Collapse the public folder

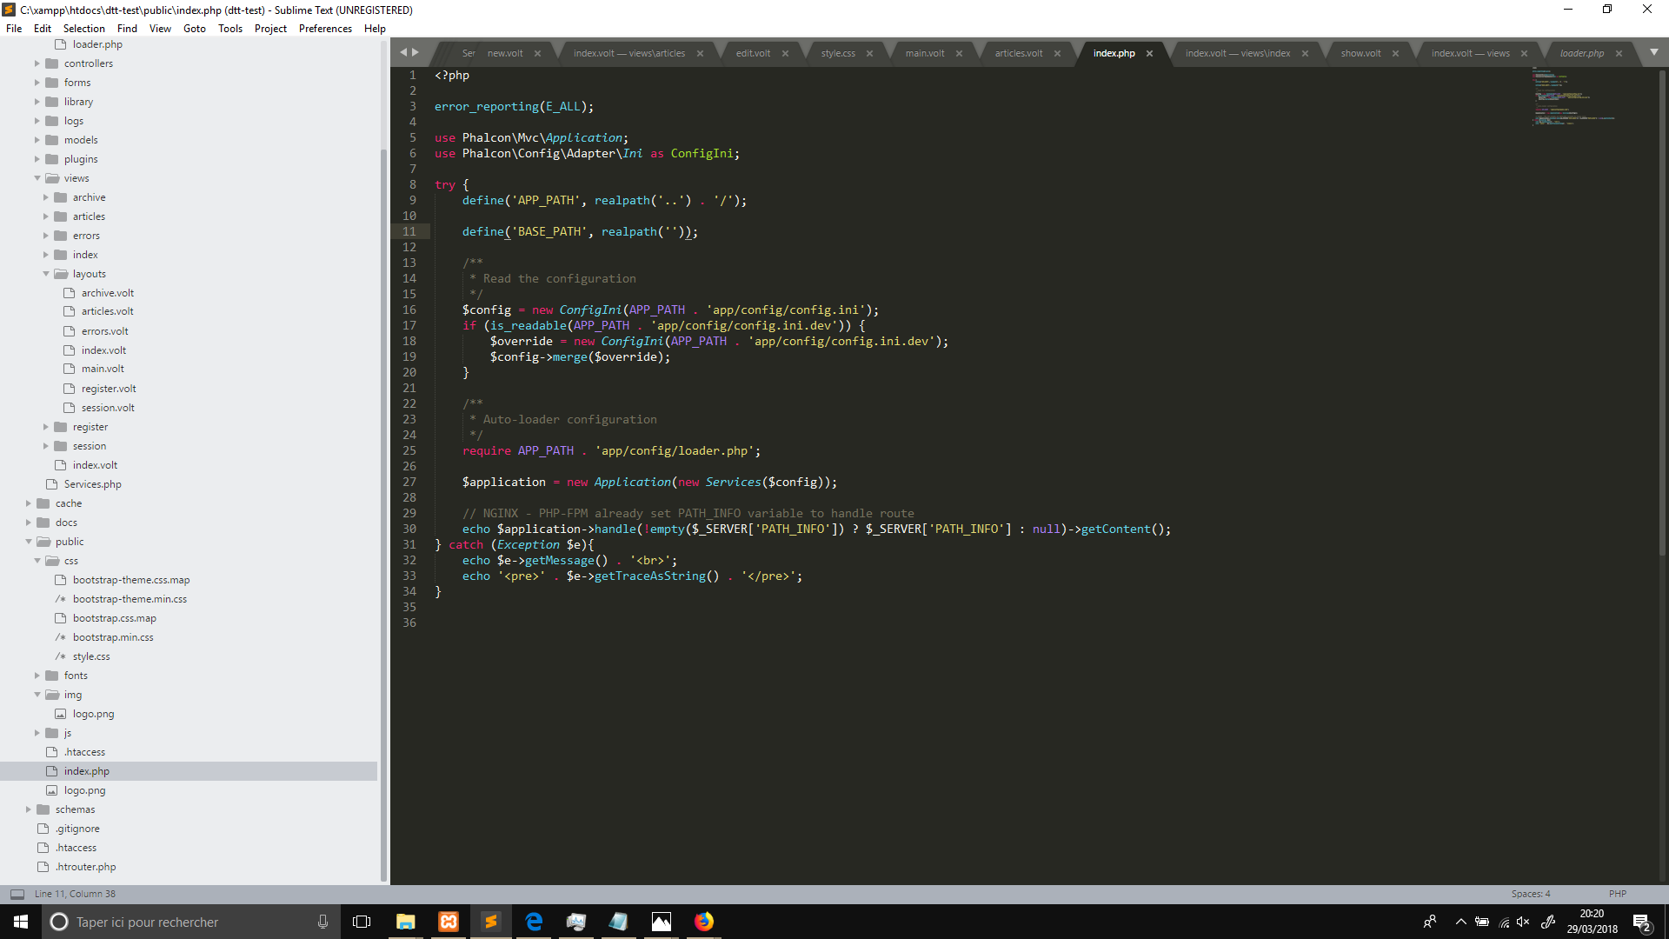(28, 542)
